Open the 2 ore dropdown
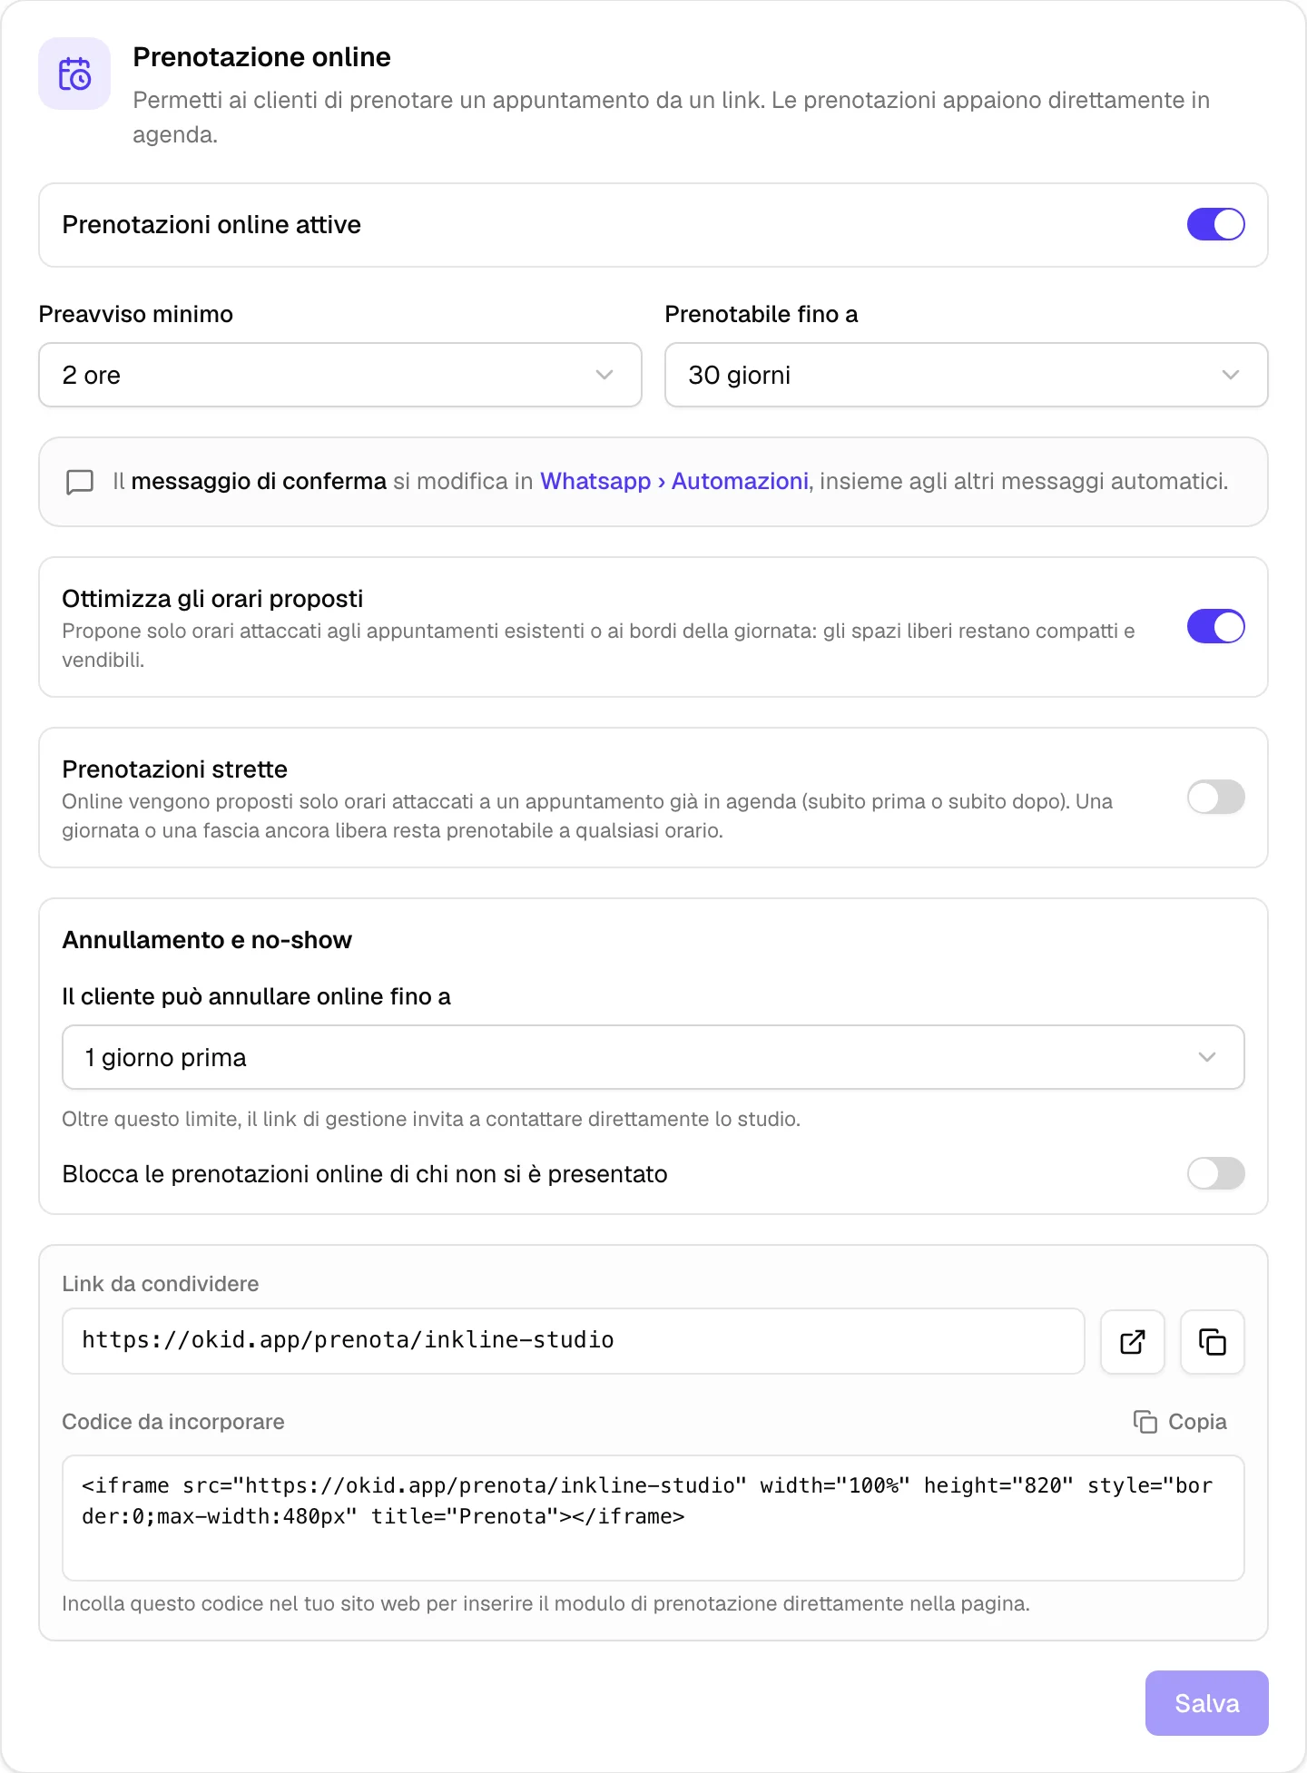This screenshot has height=1773, width=1307. 340,375
